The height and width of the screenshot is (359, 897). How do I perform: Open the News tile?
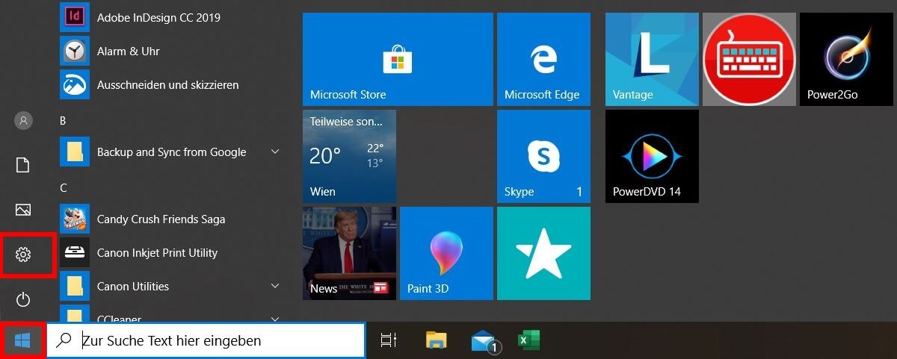coord(349,253)
